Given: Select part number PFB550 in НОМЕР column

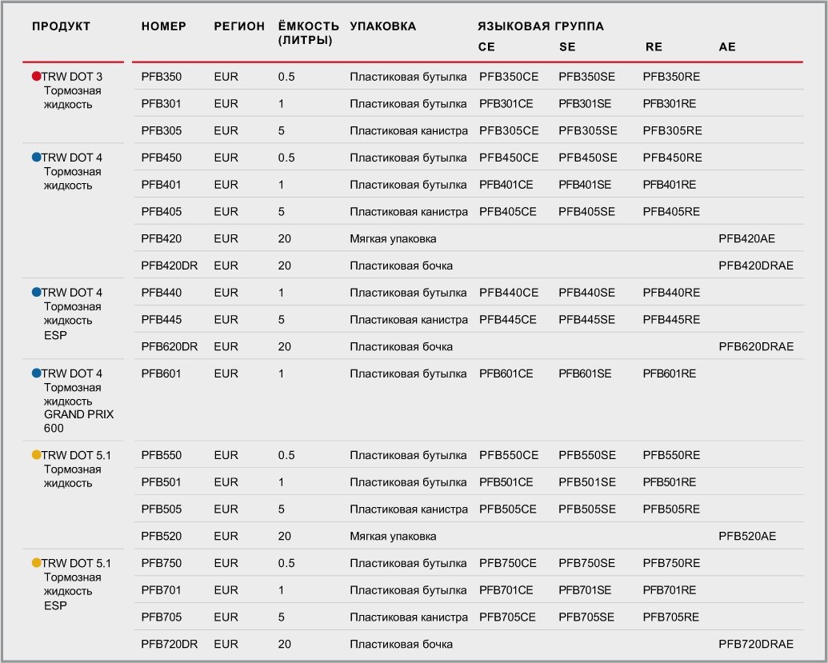Looking at the screenshot, I should (161, 455).
